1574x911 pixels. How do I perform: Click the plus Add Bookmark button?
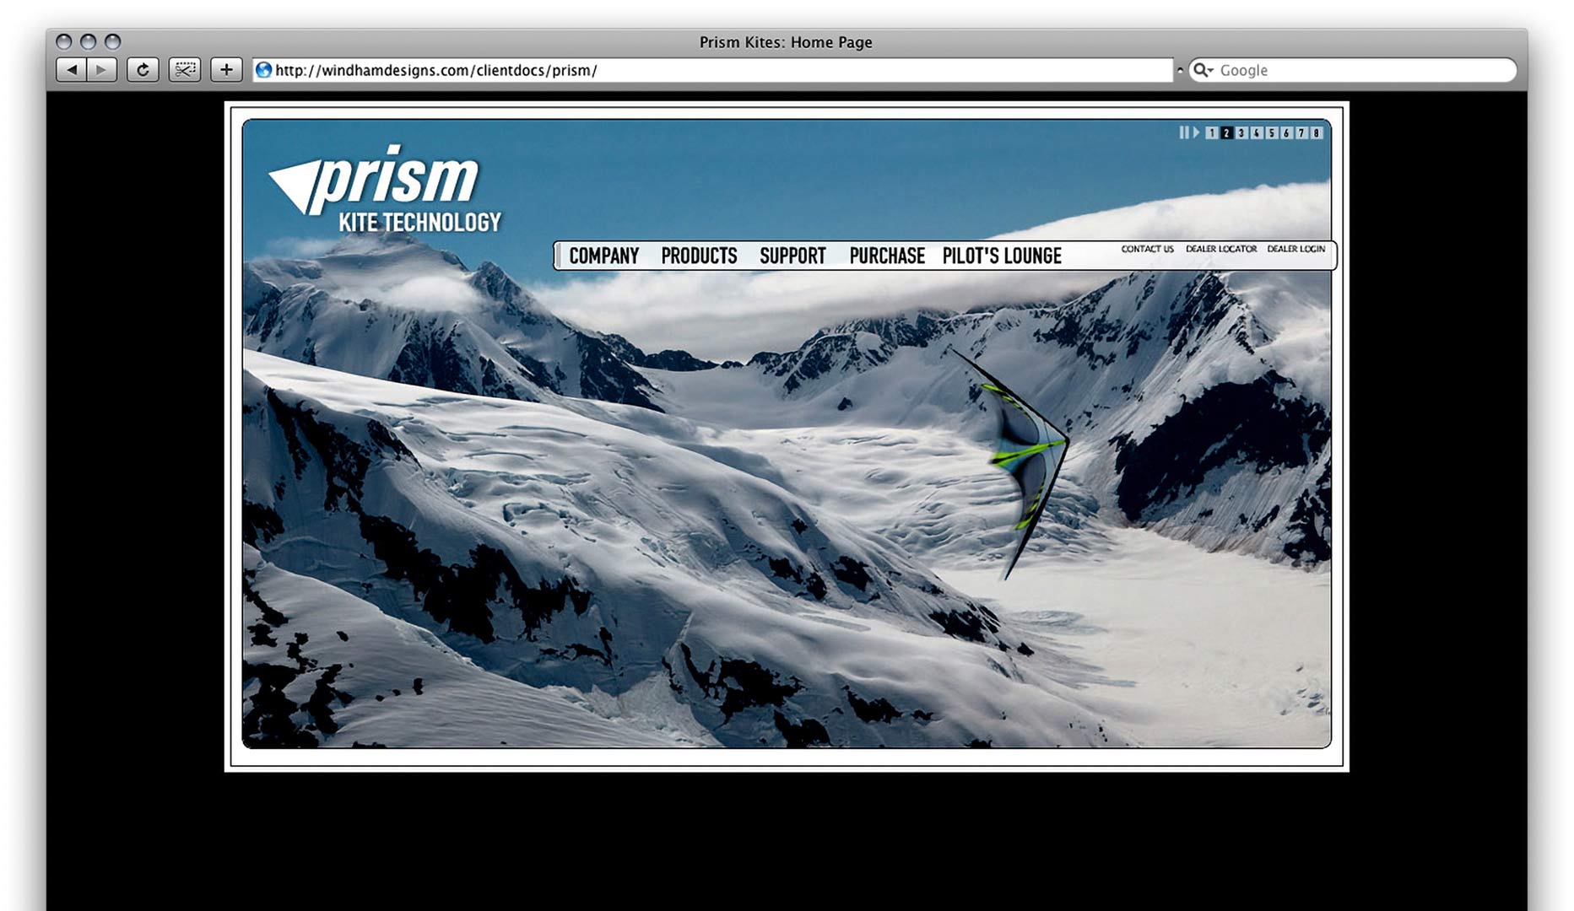[226, 70]
